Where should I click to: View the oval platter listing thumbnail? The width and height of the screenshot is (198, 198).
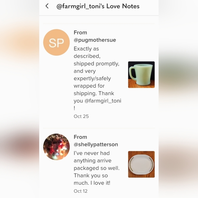pyautogui.click(x=141, y=164)
